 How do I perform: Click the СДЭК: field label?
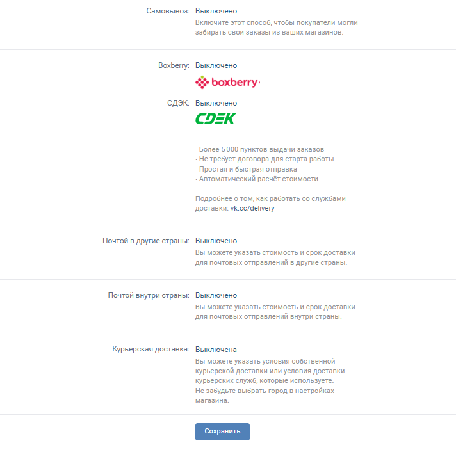(177, 103)
